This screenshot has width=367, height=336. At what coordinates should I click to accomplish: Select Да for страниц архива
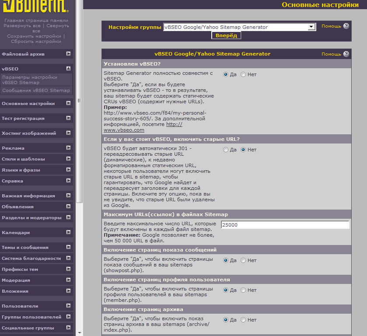point(226,320)
